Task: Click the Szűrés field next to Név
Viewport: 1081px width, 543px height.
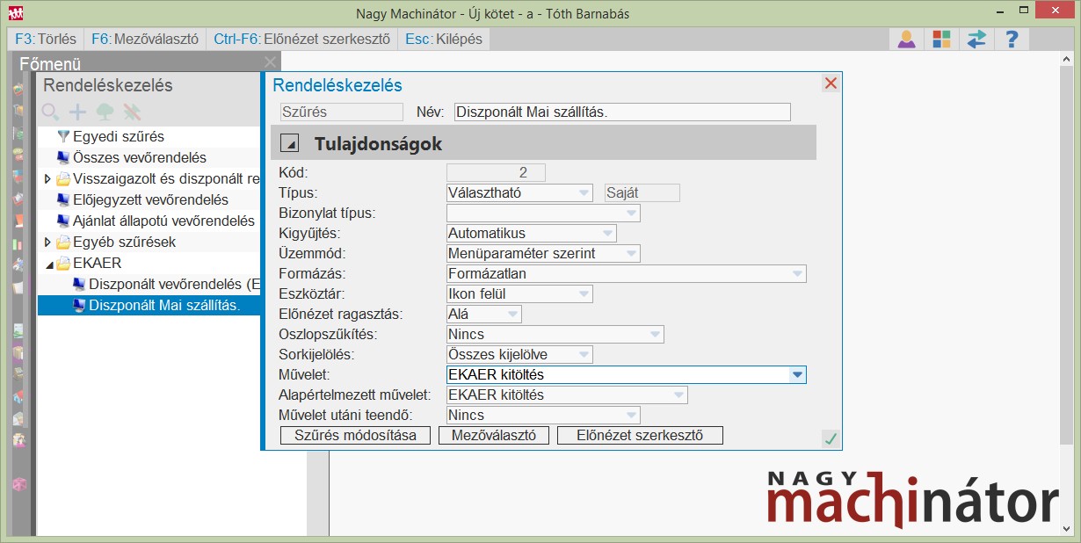Action: pyautogui.click(x=340, y=112)
